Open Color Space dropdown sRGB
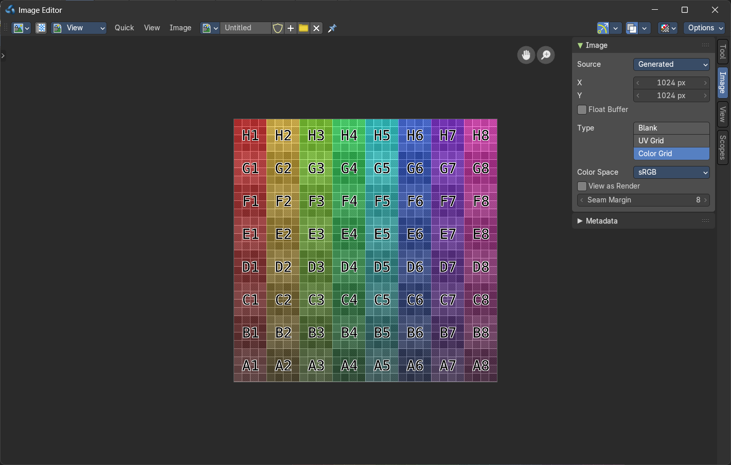The height and width of the screenshot is (465, 731). point(671,172)
